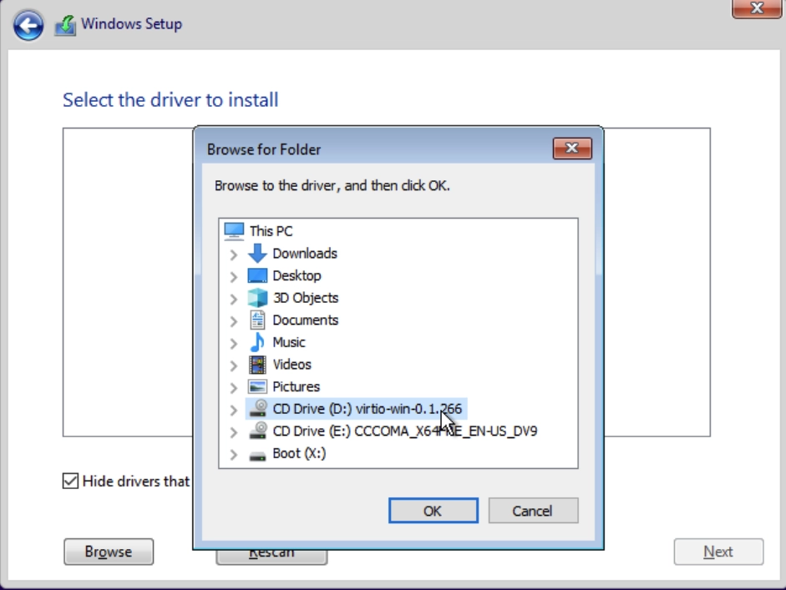This screenshot has width=786, height=590.
Task: Expand the Documents node
Action: coord(233,321)
